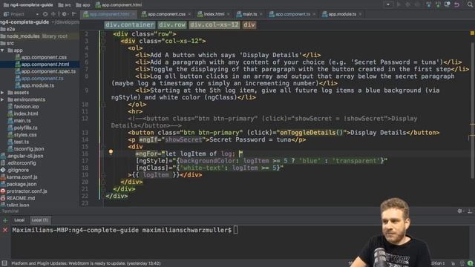The height and width of the screenshot is (267, 475).
Task: Click the app folder item in the navigation bar
Action: [83, 5]
